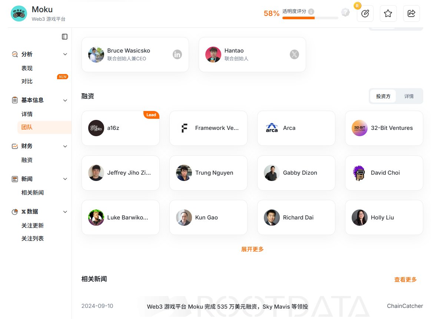Viewport: 431px width, 319px height.
Task: Collapse the 基本信息 section chevron
Action: click(x=65, y=100)
